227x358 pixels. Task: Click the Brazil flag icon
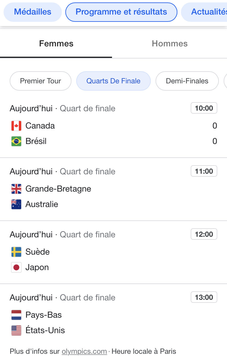pos(16,141)
